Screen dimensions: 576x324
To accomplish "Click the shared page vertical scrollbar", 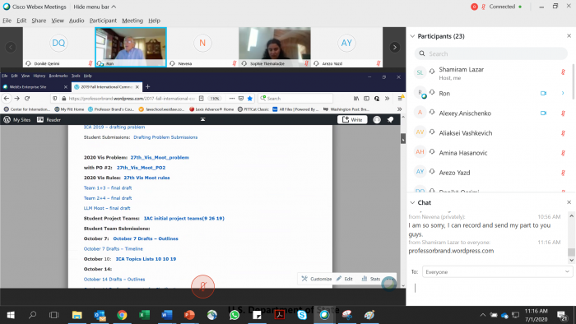I will tap(403, 138).
